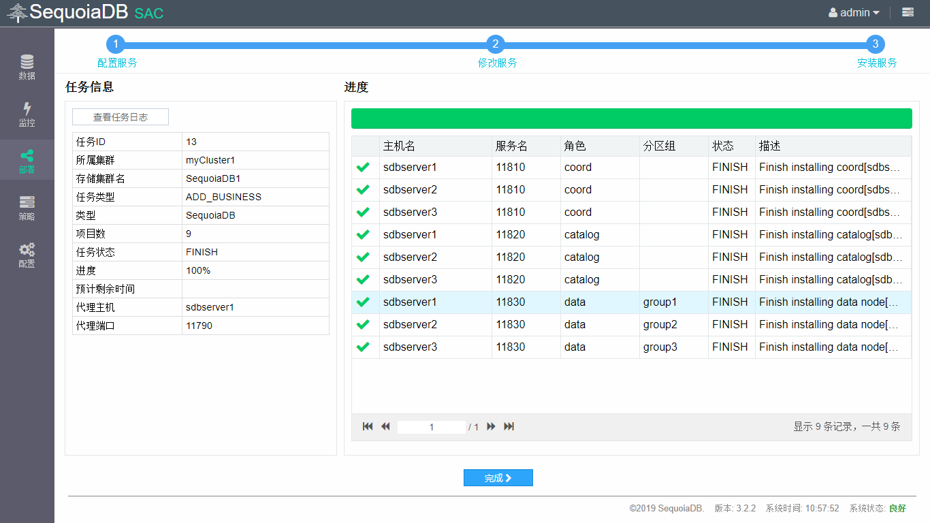930x523 pixels.
Task: Click progress value 100%
Action: tap(198, 270)
